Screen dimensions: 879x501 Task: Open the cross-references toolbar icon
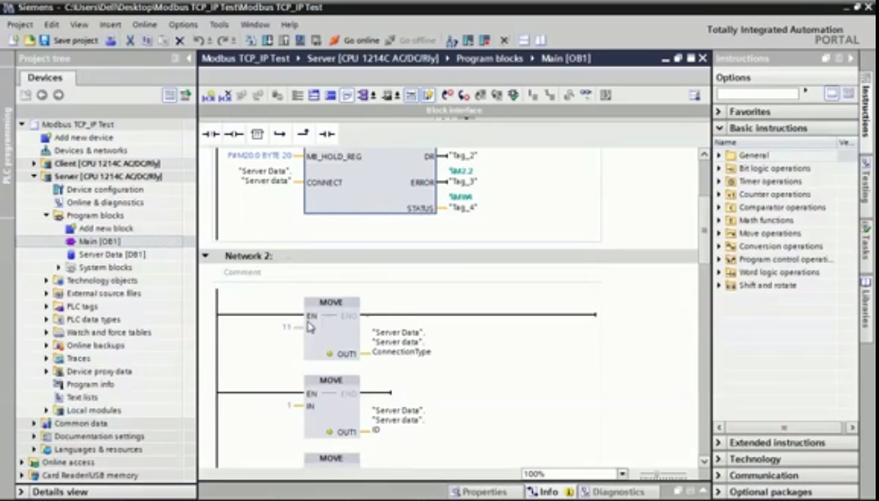tap(452, 38)
